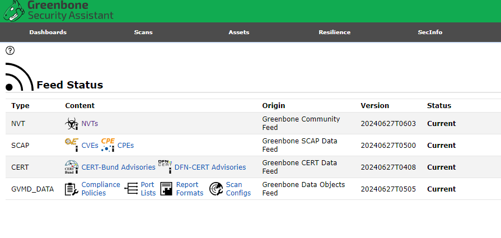Viewport: 501px width, 238px height.
Task: Click the Report Formats icon
Action: click(166, 189)
